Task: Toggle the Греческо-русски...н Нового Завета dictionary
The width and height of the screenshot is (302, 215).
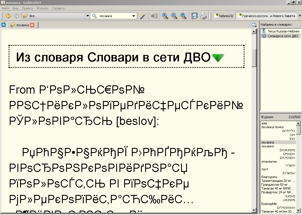Action: pyautogui.click(x=267, y=16)
